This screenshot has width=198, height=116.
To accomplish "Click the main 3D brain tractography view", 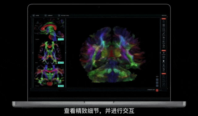I will click(x=112, y=54).
